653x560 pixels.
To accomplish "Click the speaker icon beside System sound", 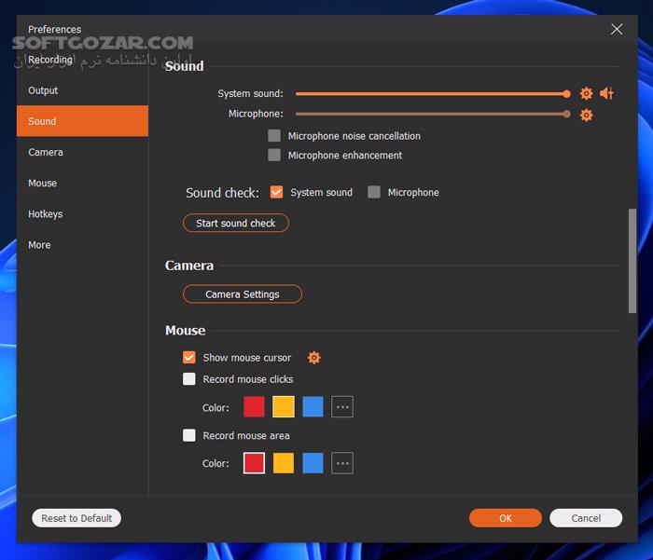I will [x=606, y=93].
